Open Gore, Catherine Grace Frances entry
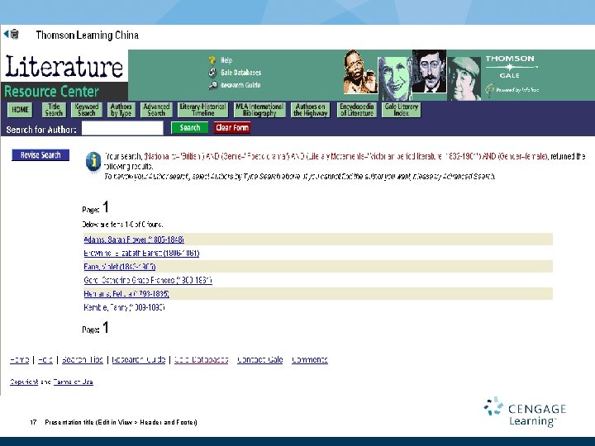The image size is (595, 446). coord(148,280)
